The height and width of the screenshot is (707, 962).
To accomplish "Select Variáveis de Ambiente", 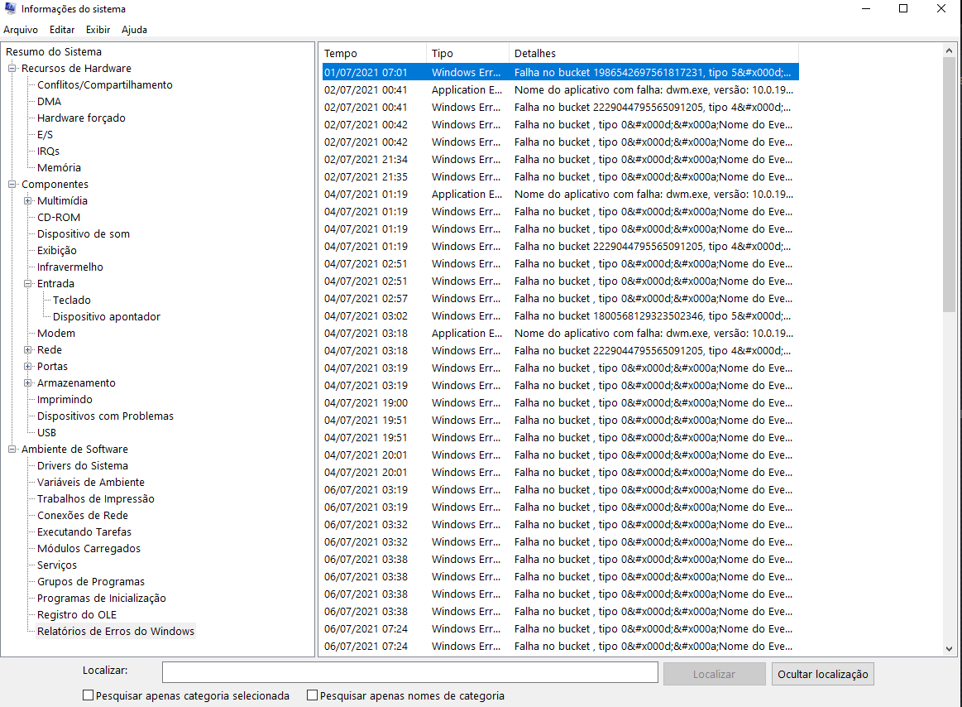I will pyautogui.click(x=91, y=483).
